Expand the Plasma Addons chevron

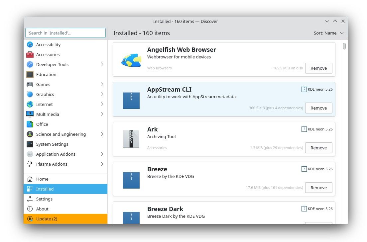[x=102, y=164]
